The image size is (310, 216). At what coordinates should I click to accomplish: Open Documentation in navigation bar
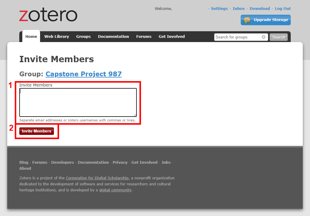click(x=113, y=37)
